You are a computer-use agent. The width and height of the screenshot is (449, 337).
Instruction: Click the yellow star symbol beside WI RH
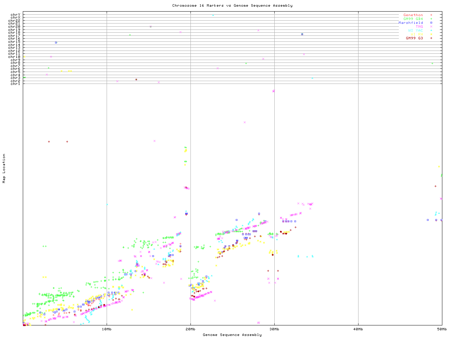(x=431, y=34)
